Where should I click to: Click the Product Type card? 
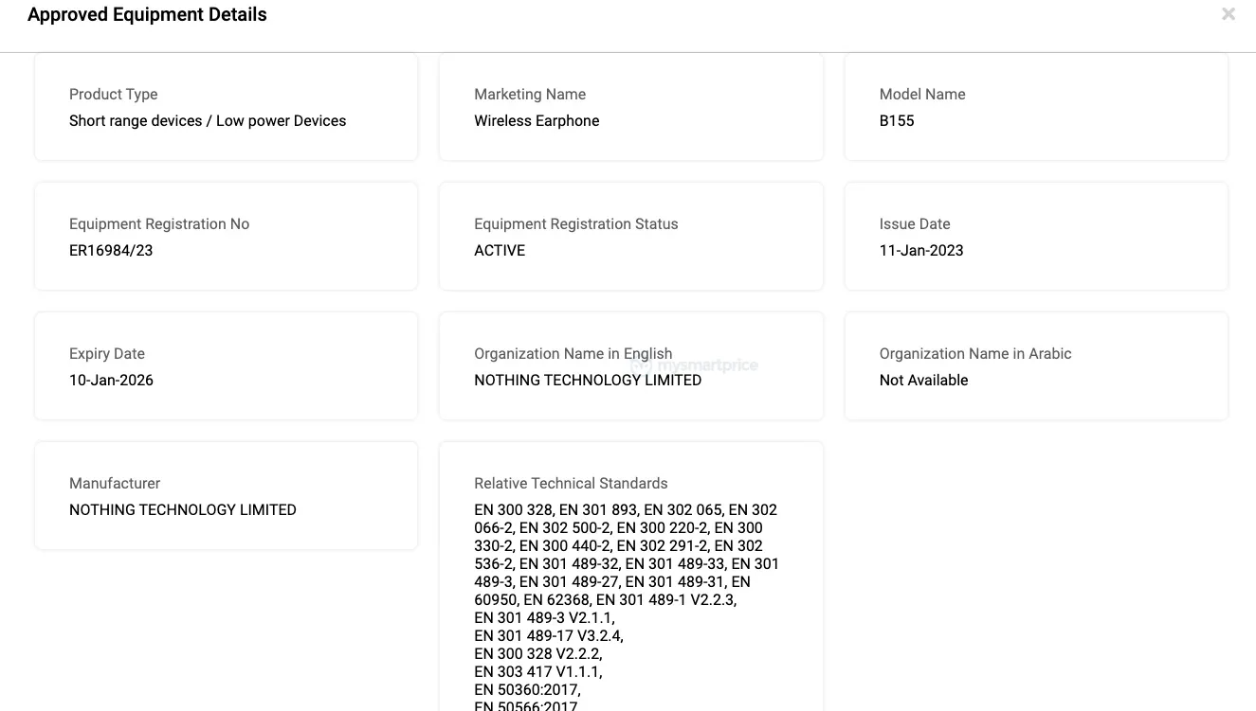pyautogui.click(x=226, y=106)
